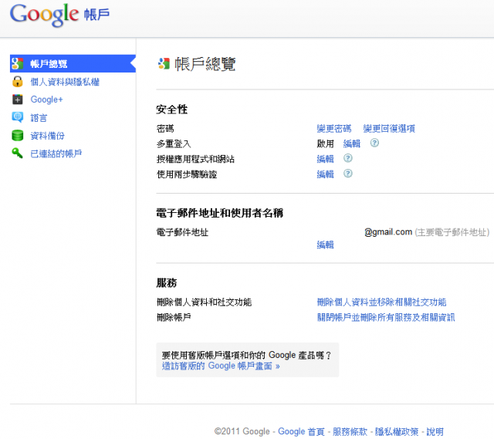
Task: Click the 變更密碼 link
Action: coord(334,129)
